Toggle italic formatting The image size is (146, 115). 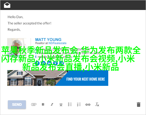[x=52, y=104]
